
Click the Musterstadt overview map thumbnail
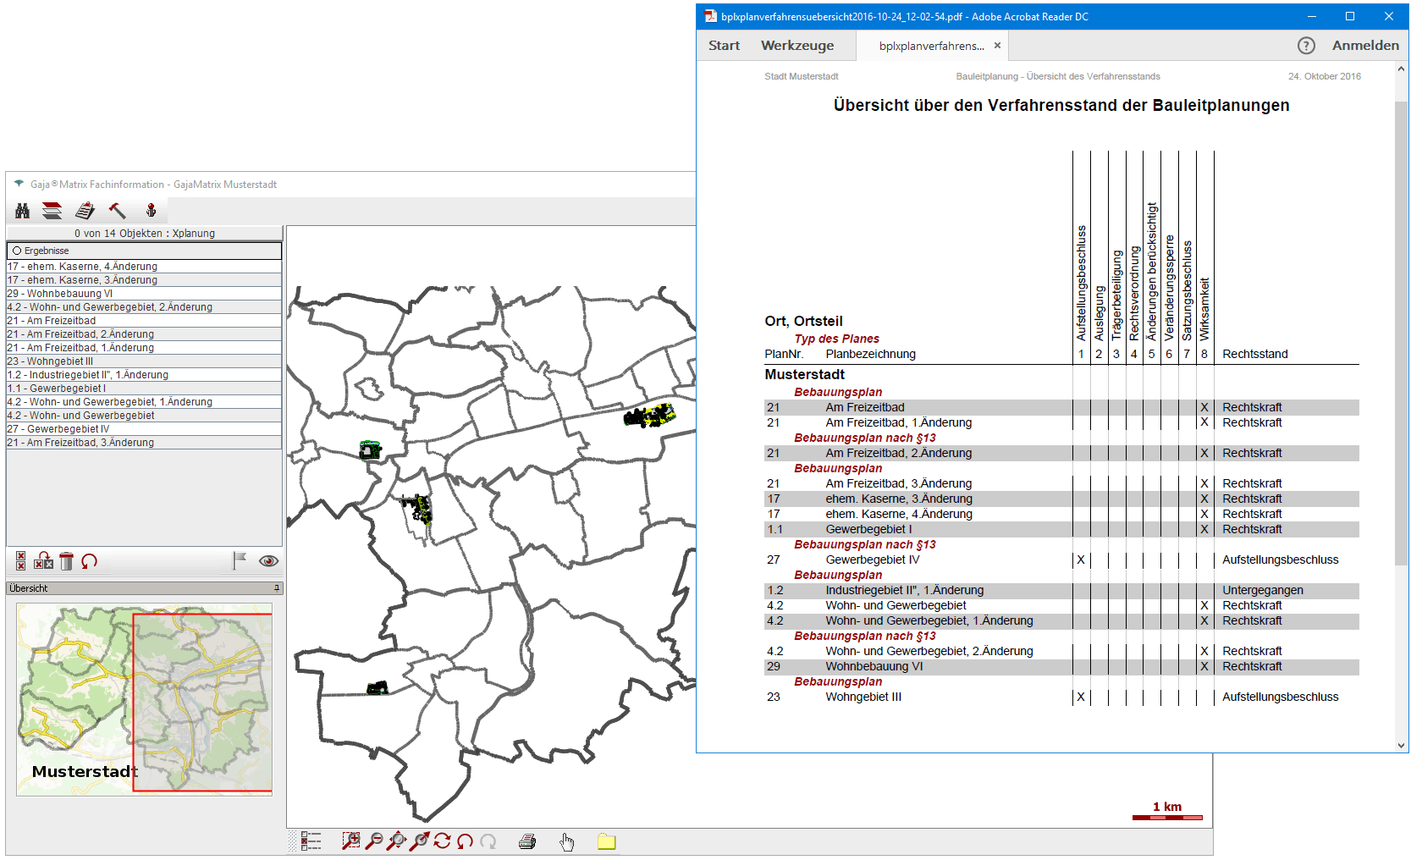tap(144, 699)
